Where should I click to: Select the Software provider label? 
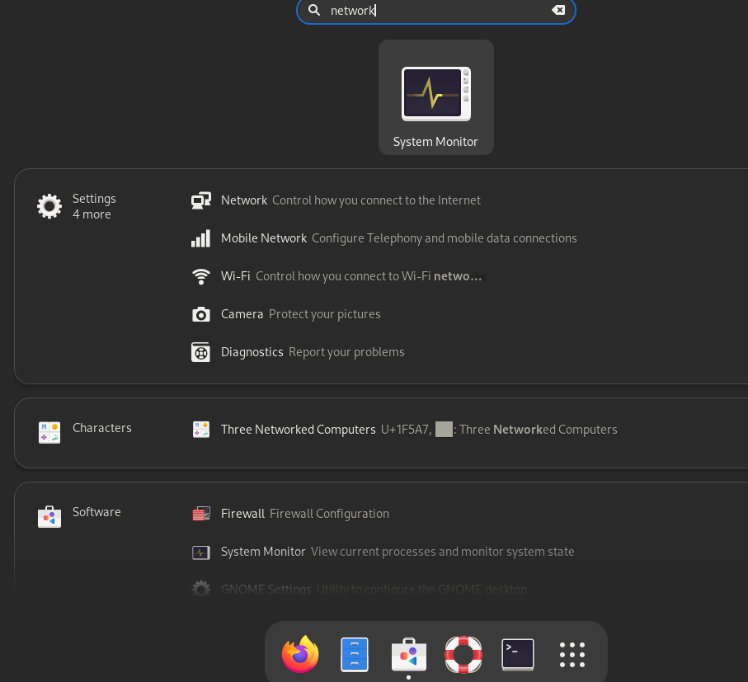coord(96,512)
